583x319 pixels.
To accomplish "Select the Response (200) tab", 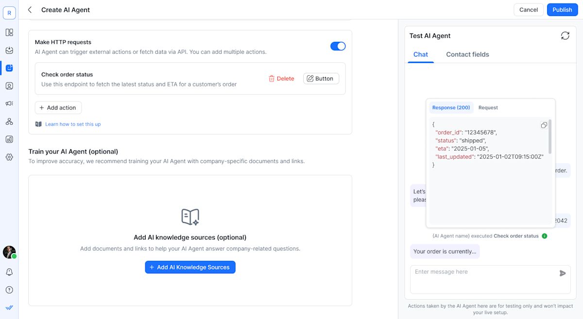I will tap(451, 108).
